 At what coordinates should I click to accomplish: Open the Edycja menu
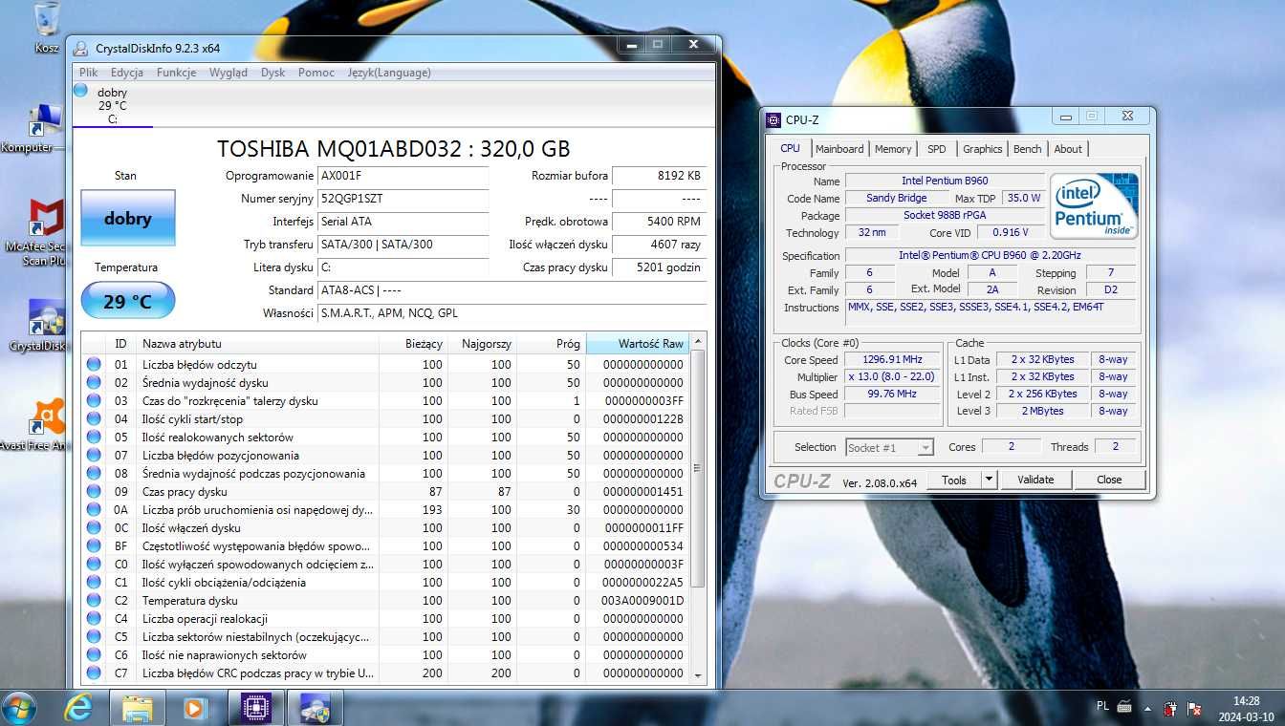pyautogui.click(x=127, y=73)
